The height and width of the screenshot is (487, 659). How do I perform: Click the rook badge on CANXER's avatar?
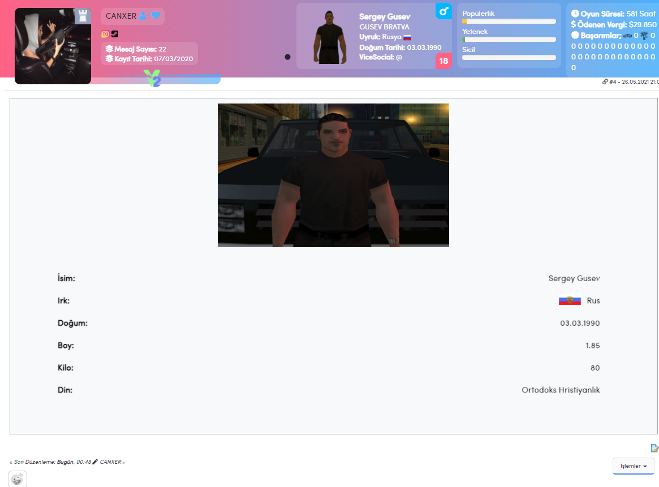[83, 16]
